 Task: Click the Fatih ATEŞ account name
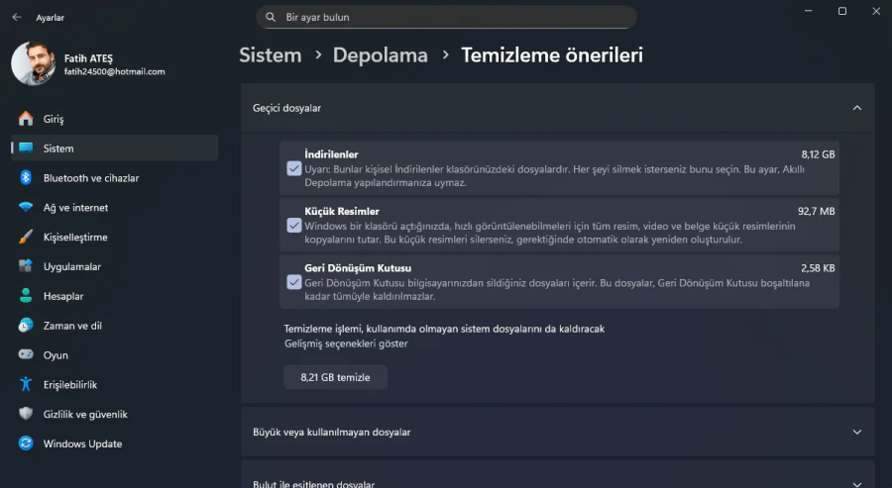click(88, 58)
